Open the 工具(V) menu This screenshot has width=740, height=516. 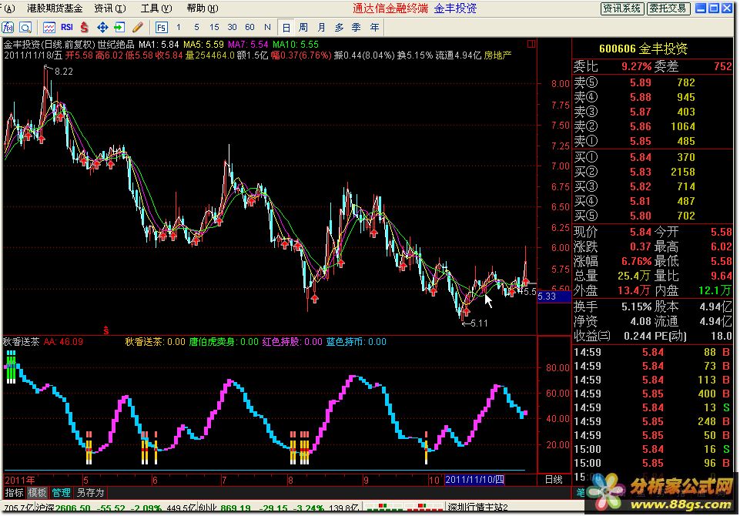[156, 8]
